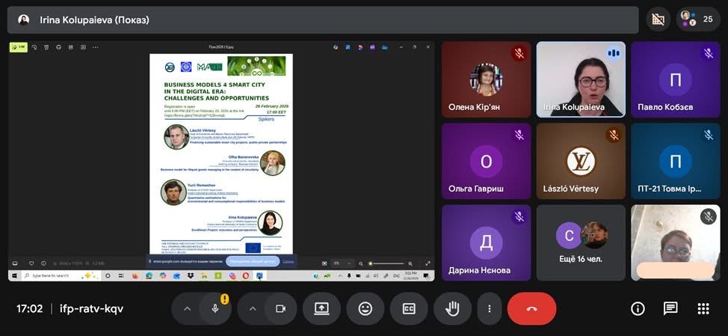Start presenting your screen
The image size is (728, 336).
[x=322, y=308]
